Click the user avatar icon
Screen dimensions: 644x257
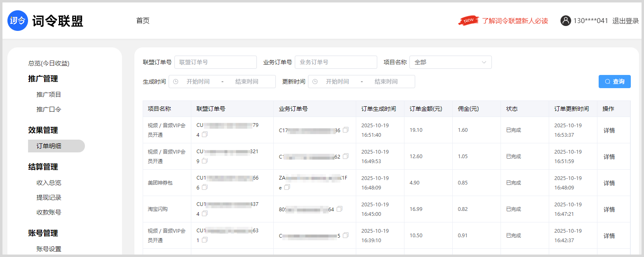tap(565, 21)
